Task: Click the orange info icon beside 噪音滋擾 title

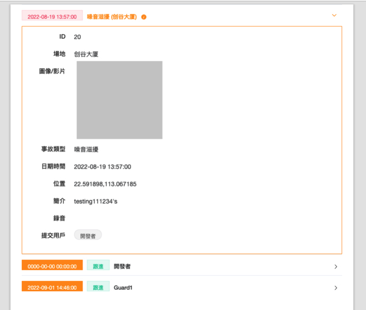Action: 144,17
